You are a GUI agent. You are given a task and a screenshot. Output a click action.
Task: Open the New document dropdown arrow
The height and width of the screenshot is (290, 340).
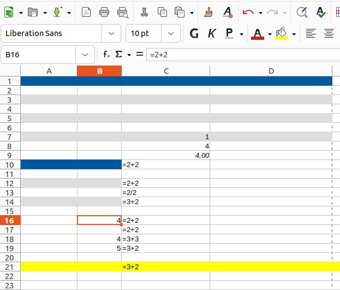[21, 13]
